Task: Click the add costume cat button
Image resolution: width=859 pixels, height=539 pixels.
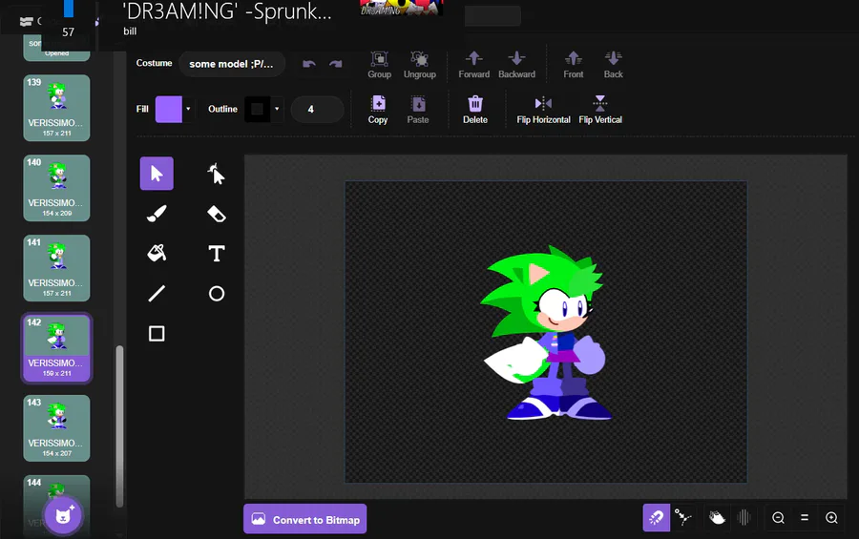Action: click(63, 515)
